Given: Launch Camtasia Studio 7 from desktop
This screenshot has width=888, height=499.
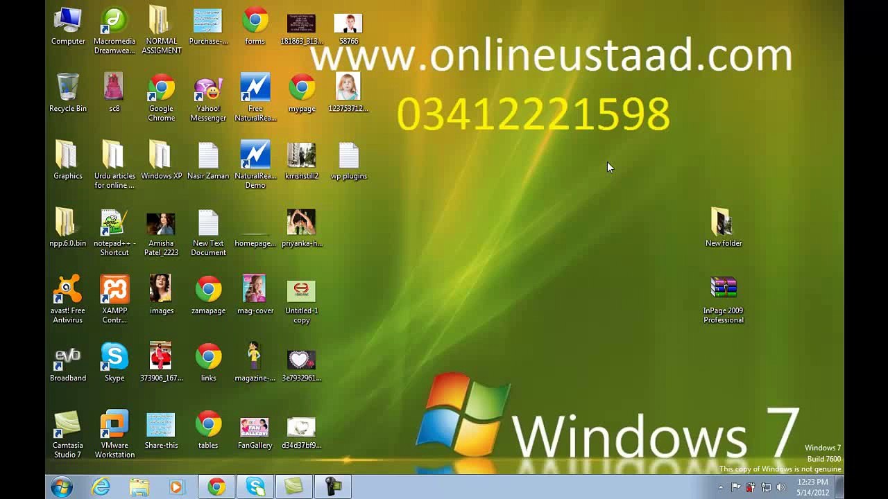Looking at the screenshot, I should (x=68, y=435).
